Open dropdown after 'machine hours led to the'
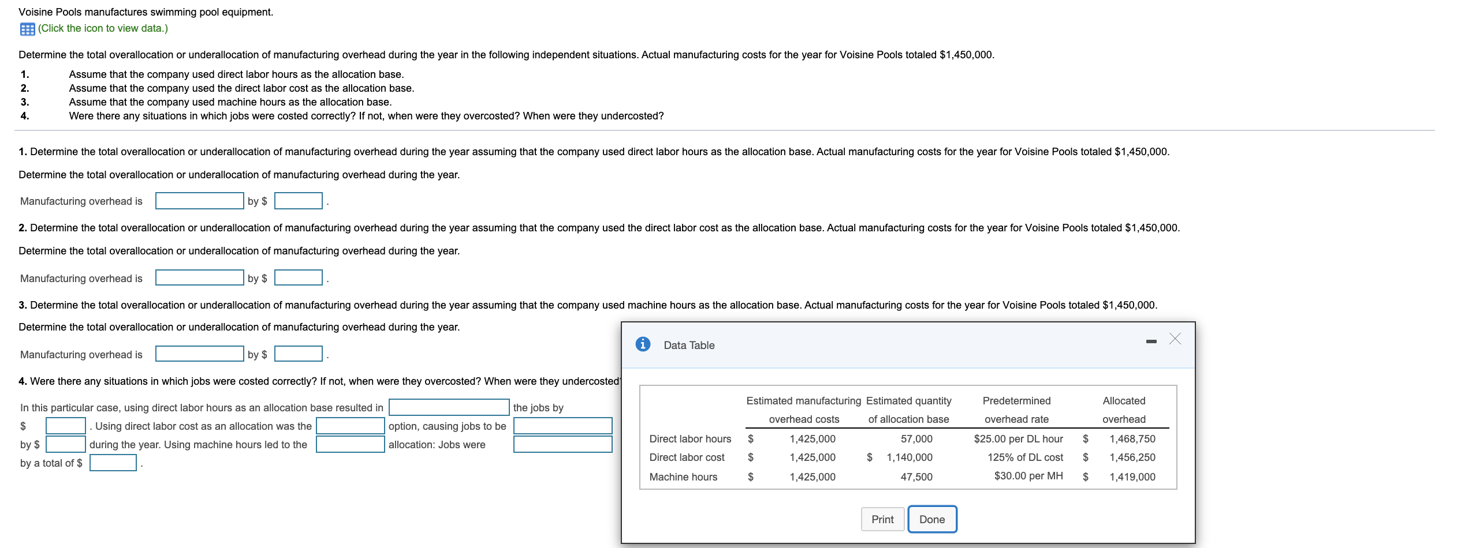The image size is (1461, 548). coord(350,444)
